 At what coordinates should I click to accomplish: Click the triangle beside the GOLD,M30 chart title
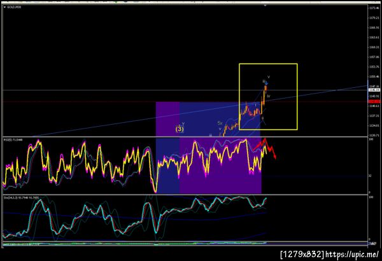[x=4, y=7]
